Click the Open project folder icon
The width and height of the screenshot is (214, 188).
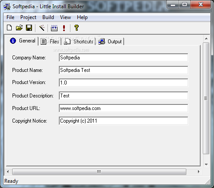(x=19, y=28)
